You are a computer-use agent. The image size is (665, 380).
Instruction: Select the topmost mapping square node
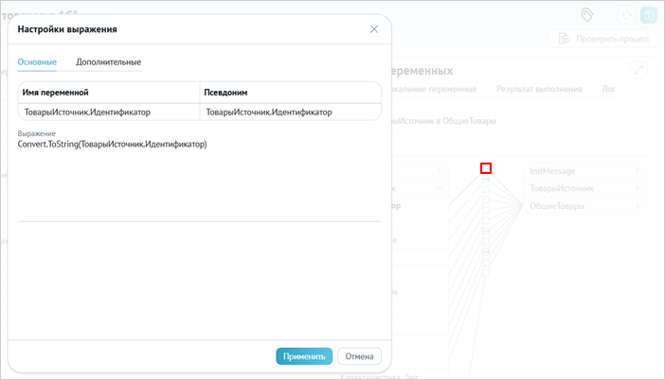[x=486, y=168]
